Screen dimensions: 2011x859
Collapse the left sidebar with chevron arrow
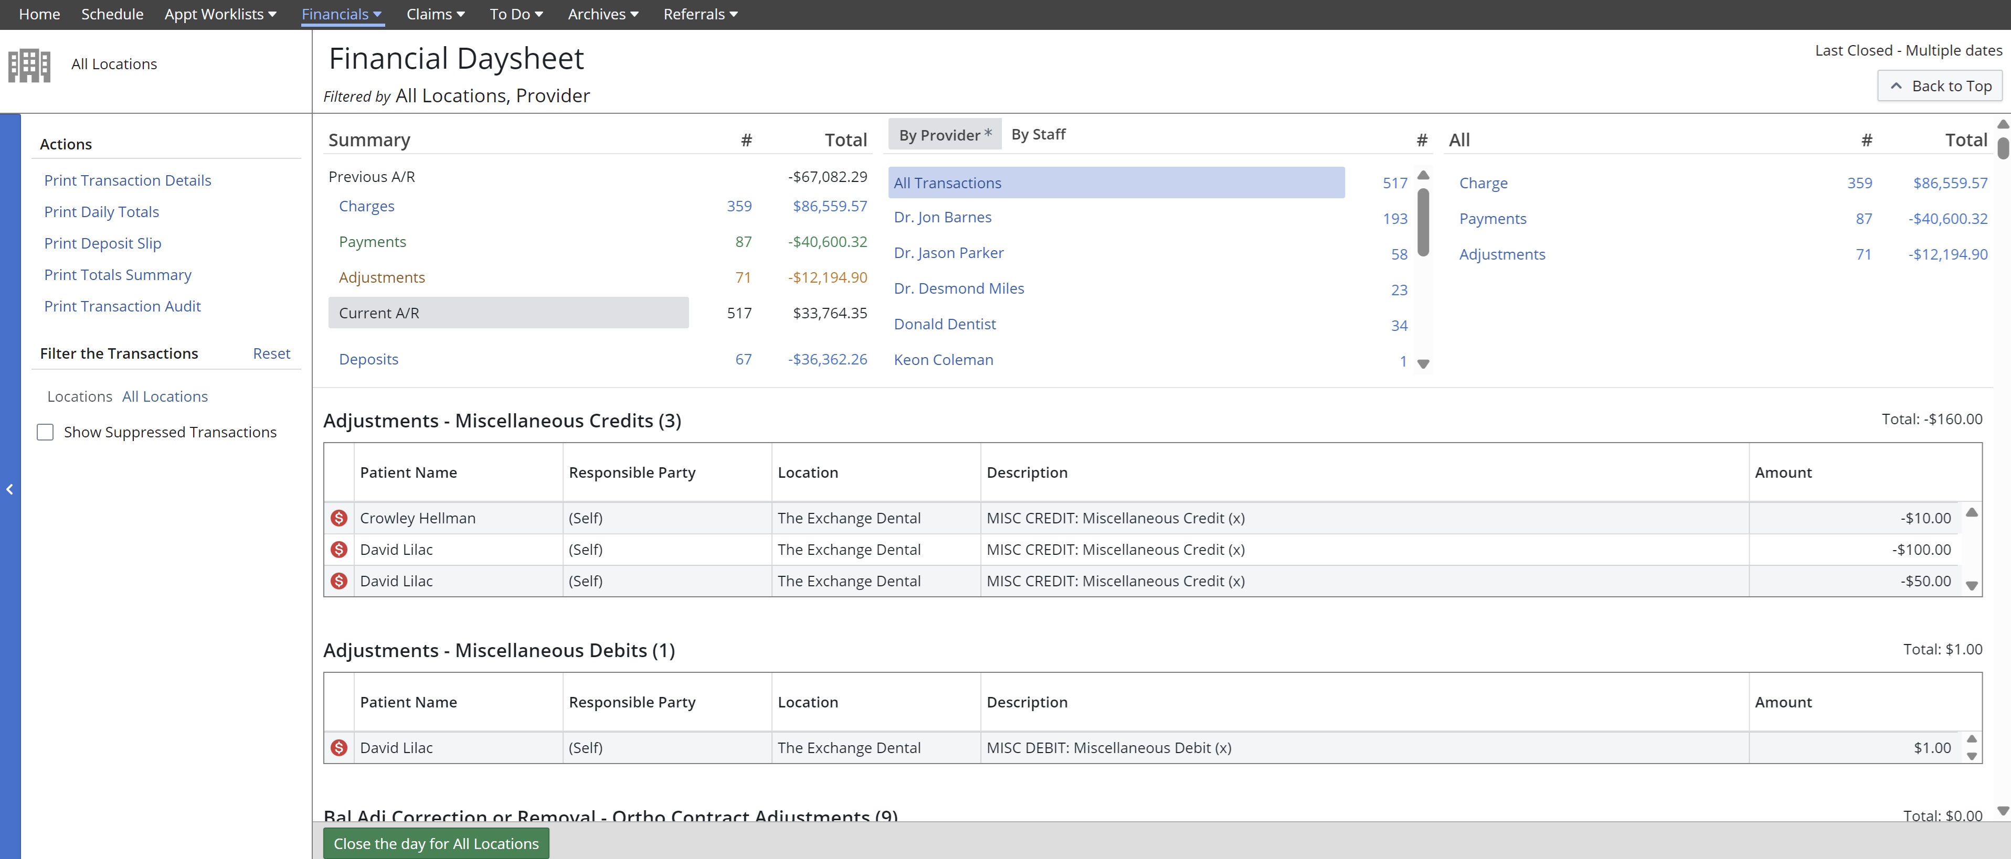click(9, 489)
